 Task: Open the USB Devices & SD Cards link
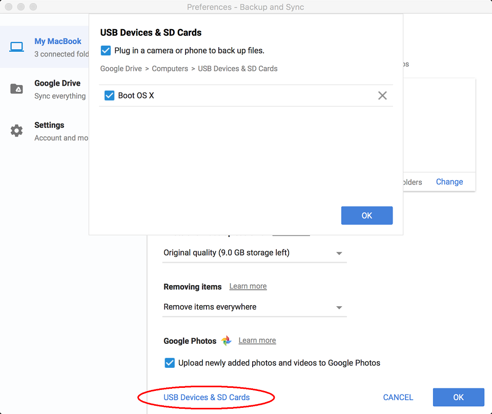point(207,398)
